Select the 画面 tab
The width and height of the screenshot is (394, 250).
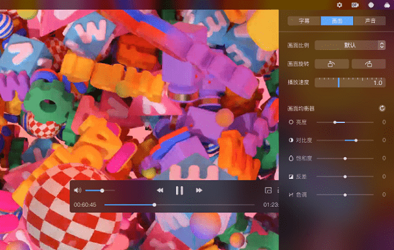pyautogui.click(x=337, y=20)
